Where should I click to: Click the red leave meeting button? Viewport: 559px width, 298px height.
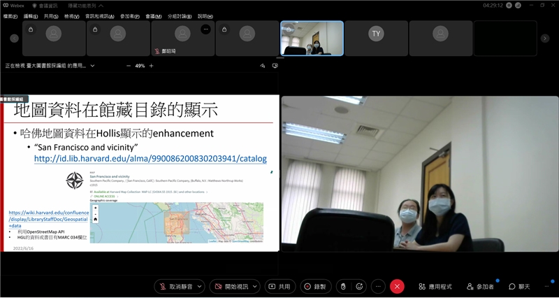point(397,286)
